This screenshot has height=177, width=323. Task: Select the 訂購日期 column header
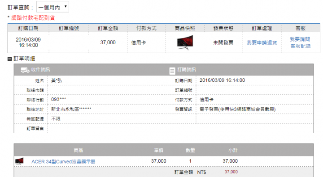point(28,28)
